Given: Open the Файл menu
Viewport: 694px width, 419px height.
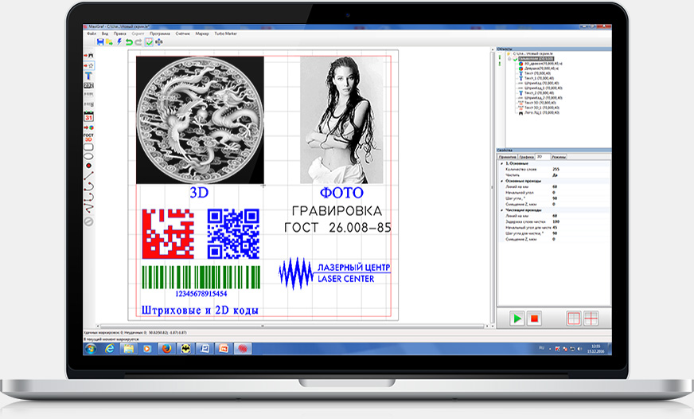Looking at the screenshot, I should tap(92, 33).
